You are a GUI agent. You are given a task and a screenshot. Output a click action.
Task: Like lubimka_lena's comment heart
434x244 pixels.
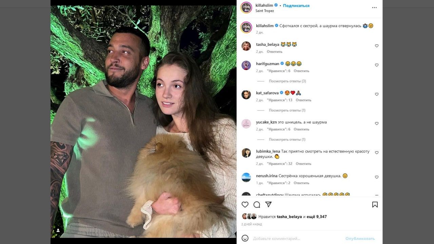376,153
